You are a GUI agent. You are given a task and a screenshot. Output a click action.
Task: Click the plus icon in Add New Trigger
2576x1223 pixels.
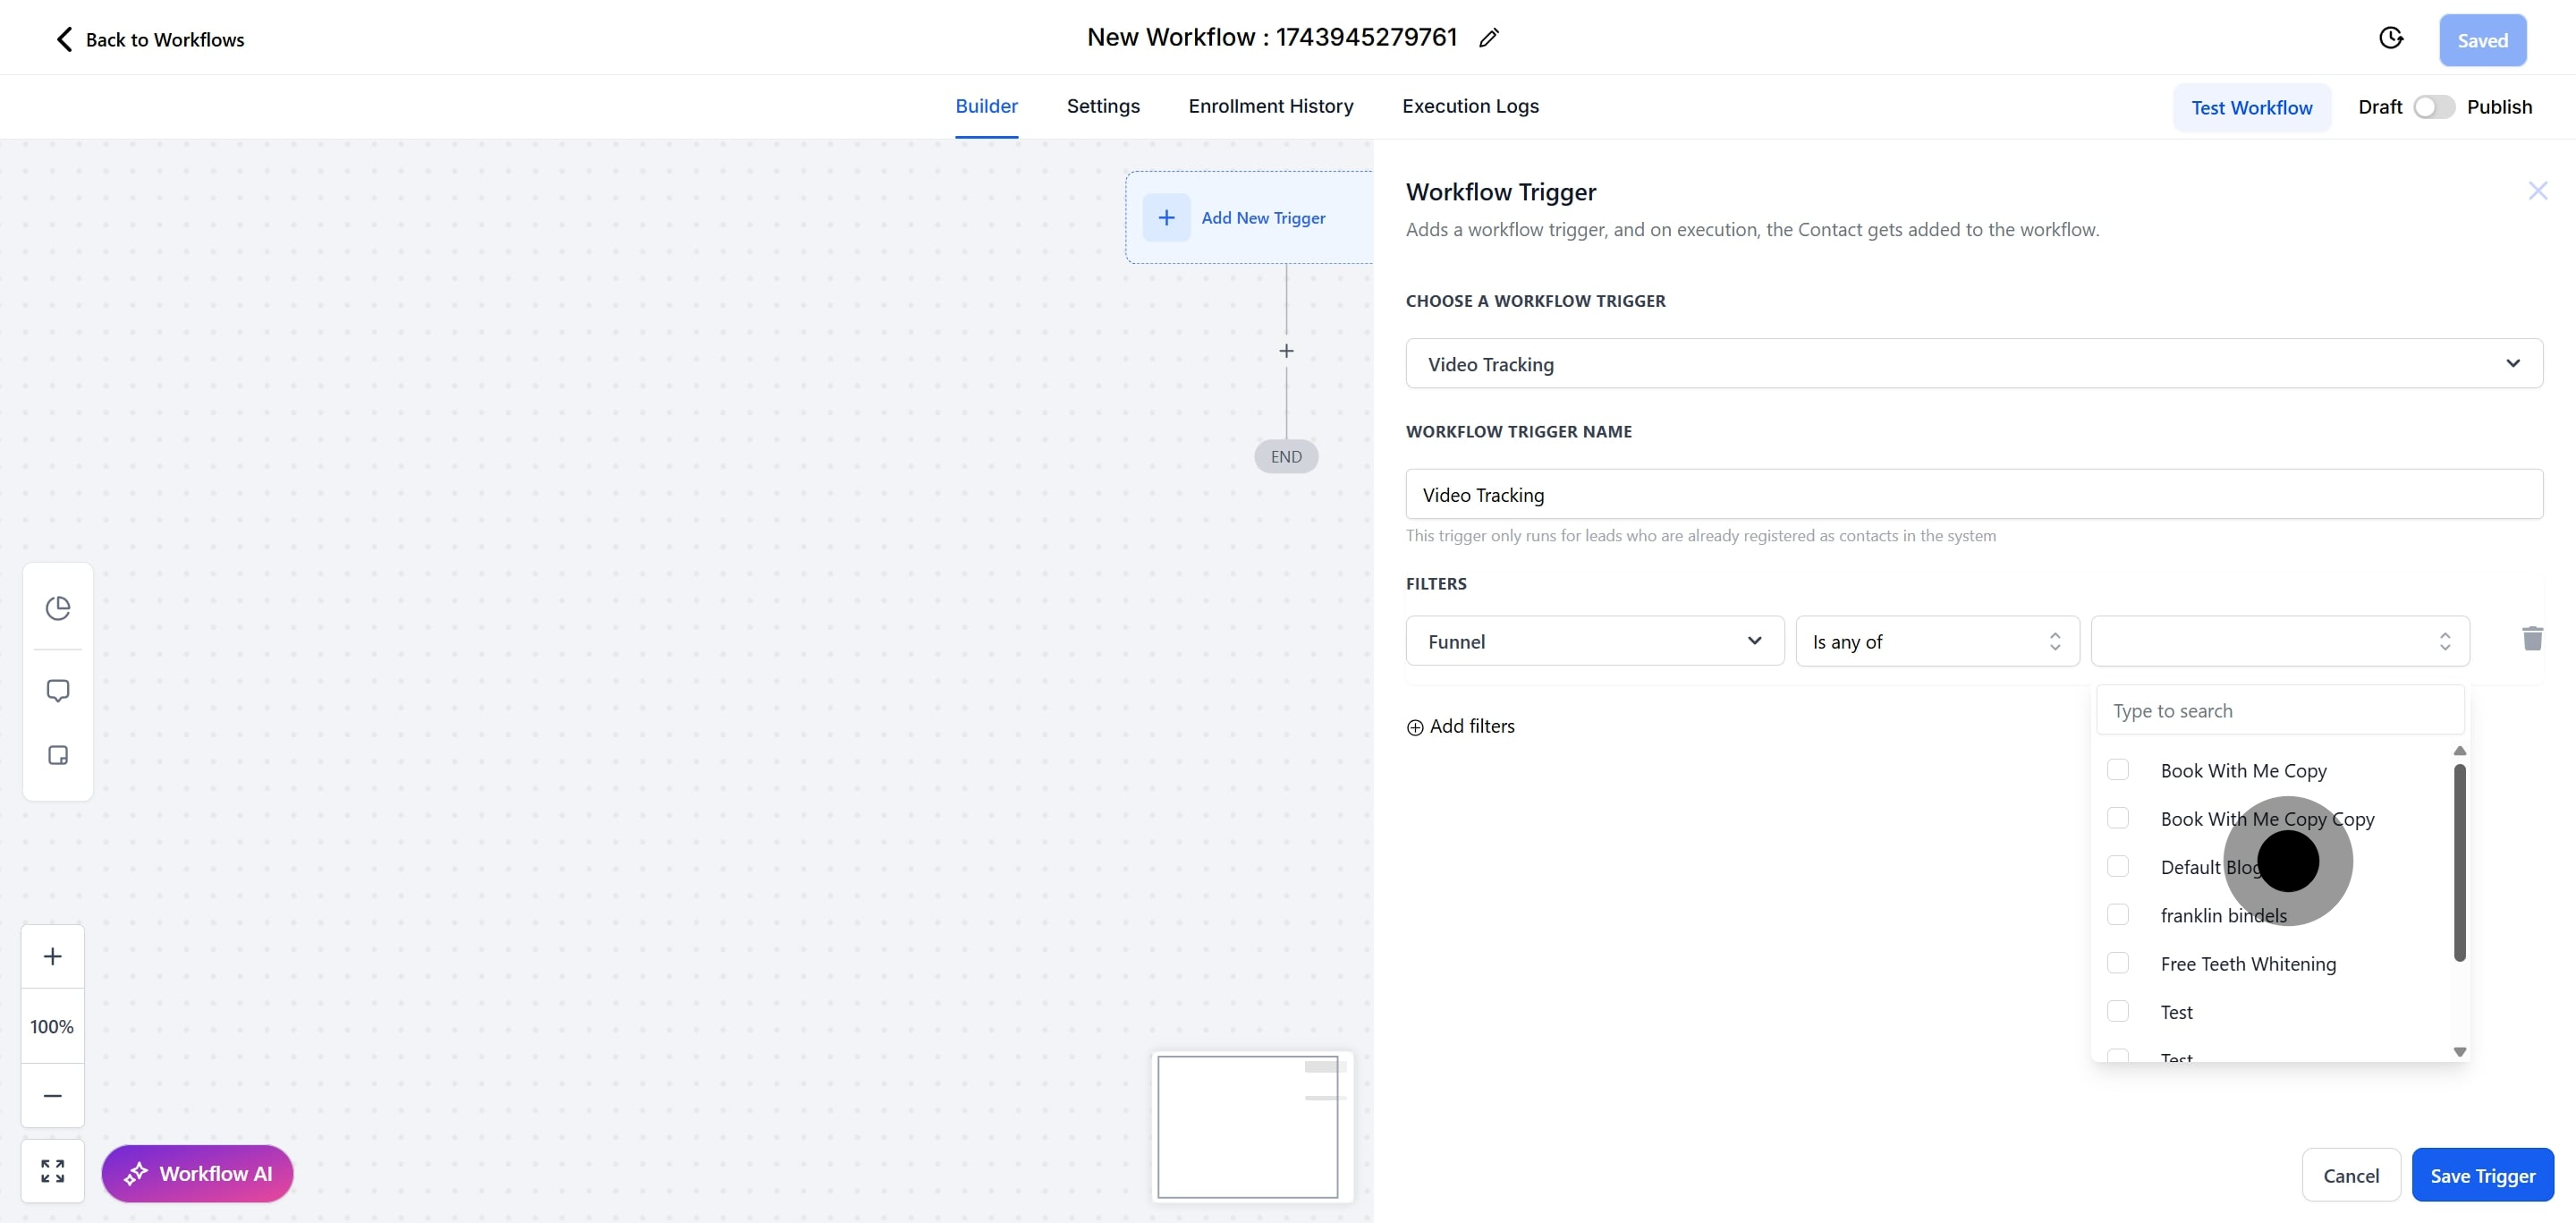point(1166,217)
